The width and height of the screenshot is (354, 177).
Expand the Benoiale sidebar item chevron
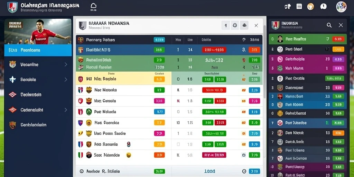[66, 80]
